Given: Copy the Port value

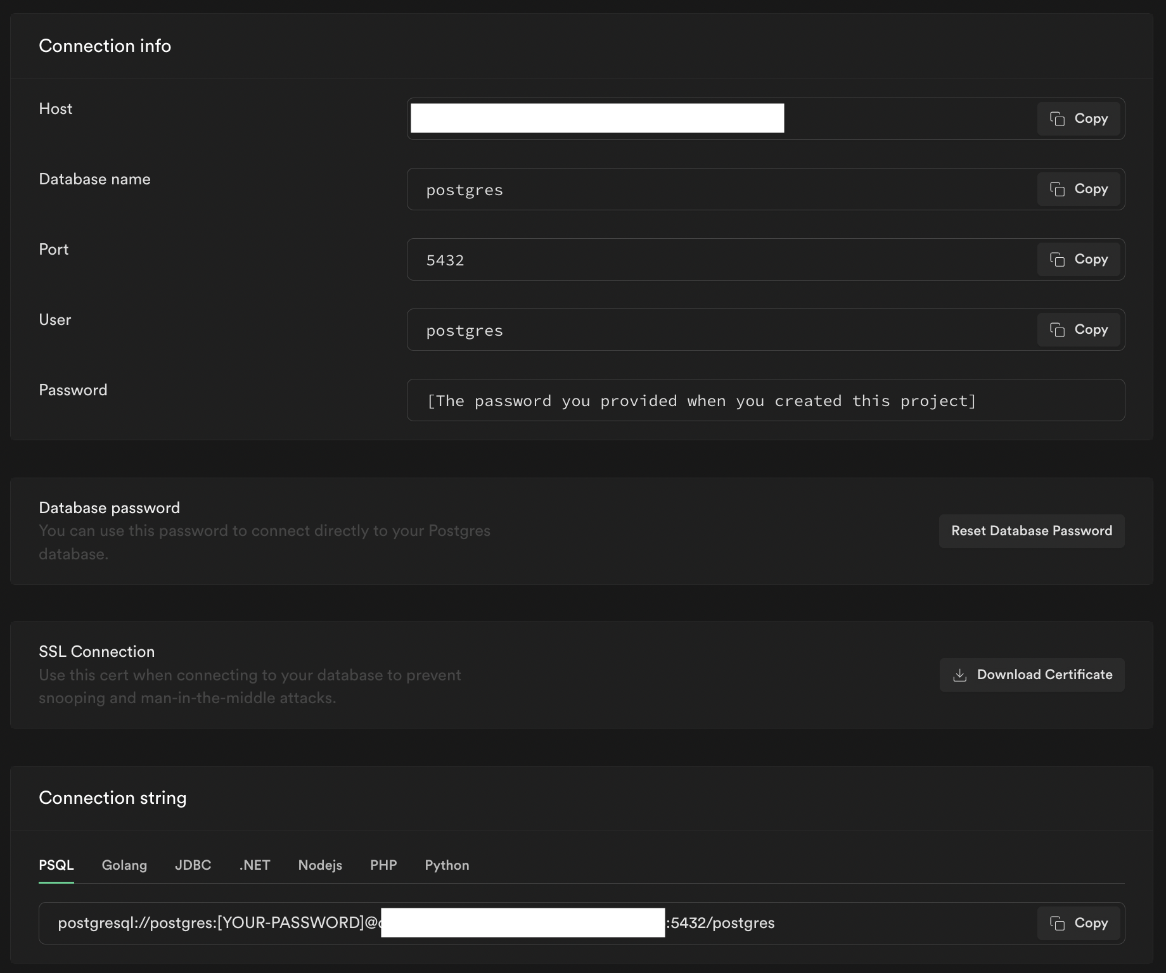Looking at the screenshot, I should click(x=1079, y=259).
